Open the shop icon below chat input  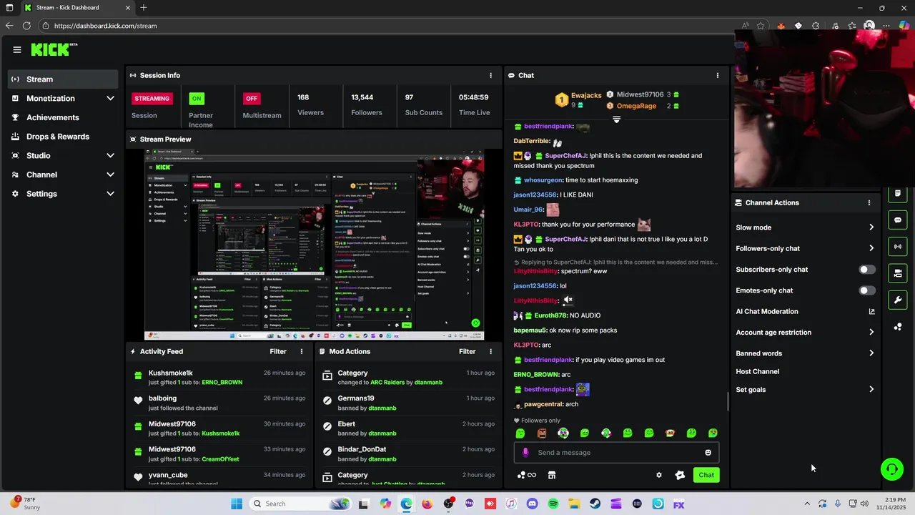click(x=552, y=475)
